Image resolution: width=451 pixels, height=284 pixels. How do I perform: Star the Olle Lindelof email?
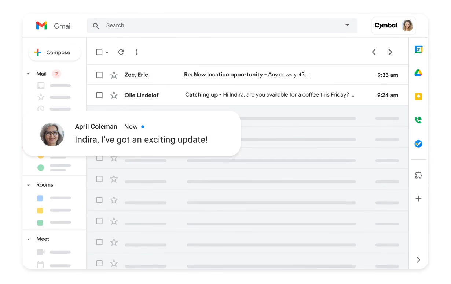coord(114,95)
